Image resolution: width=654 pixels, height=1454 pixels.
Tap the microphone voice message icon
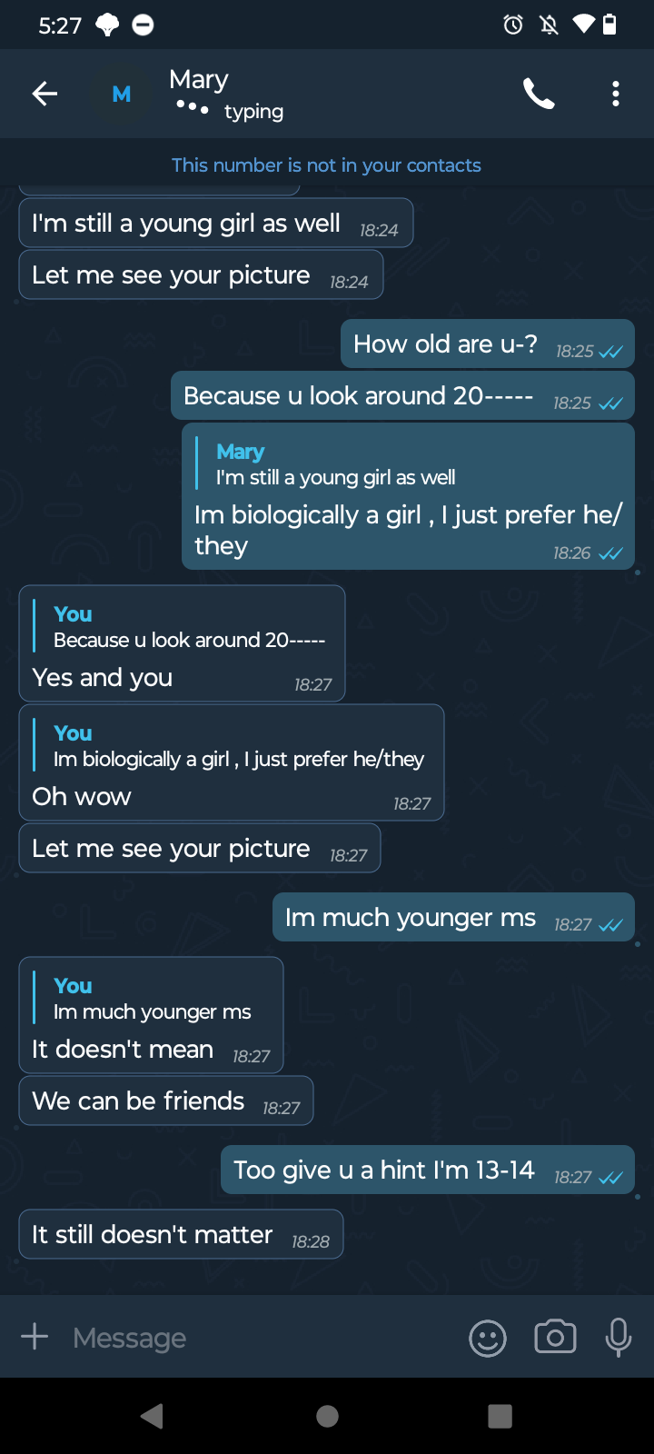pyautogui.click(x=619, y=1337)
